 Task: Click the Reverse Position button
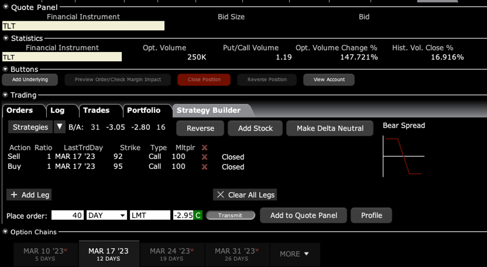(267, 79)
